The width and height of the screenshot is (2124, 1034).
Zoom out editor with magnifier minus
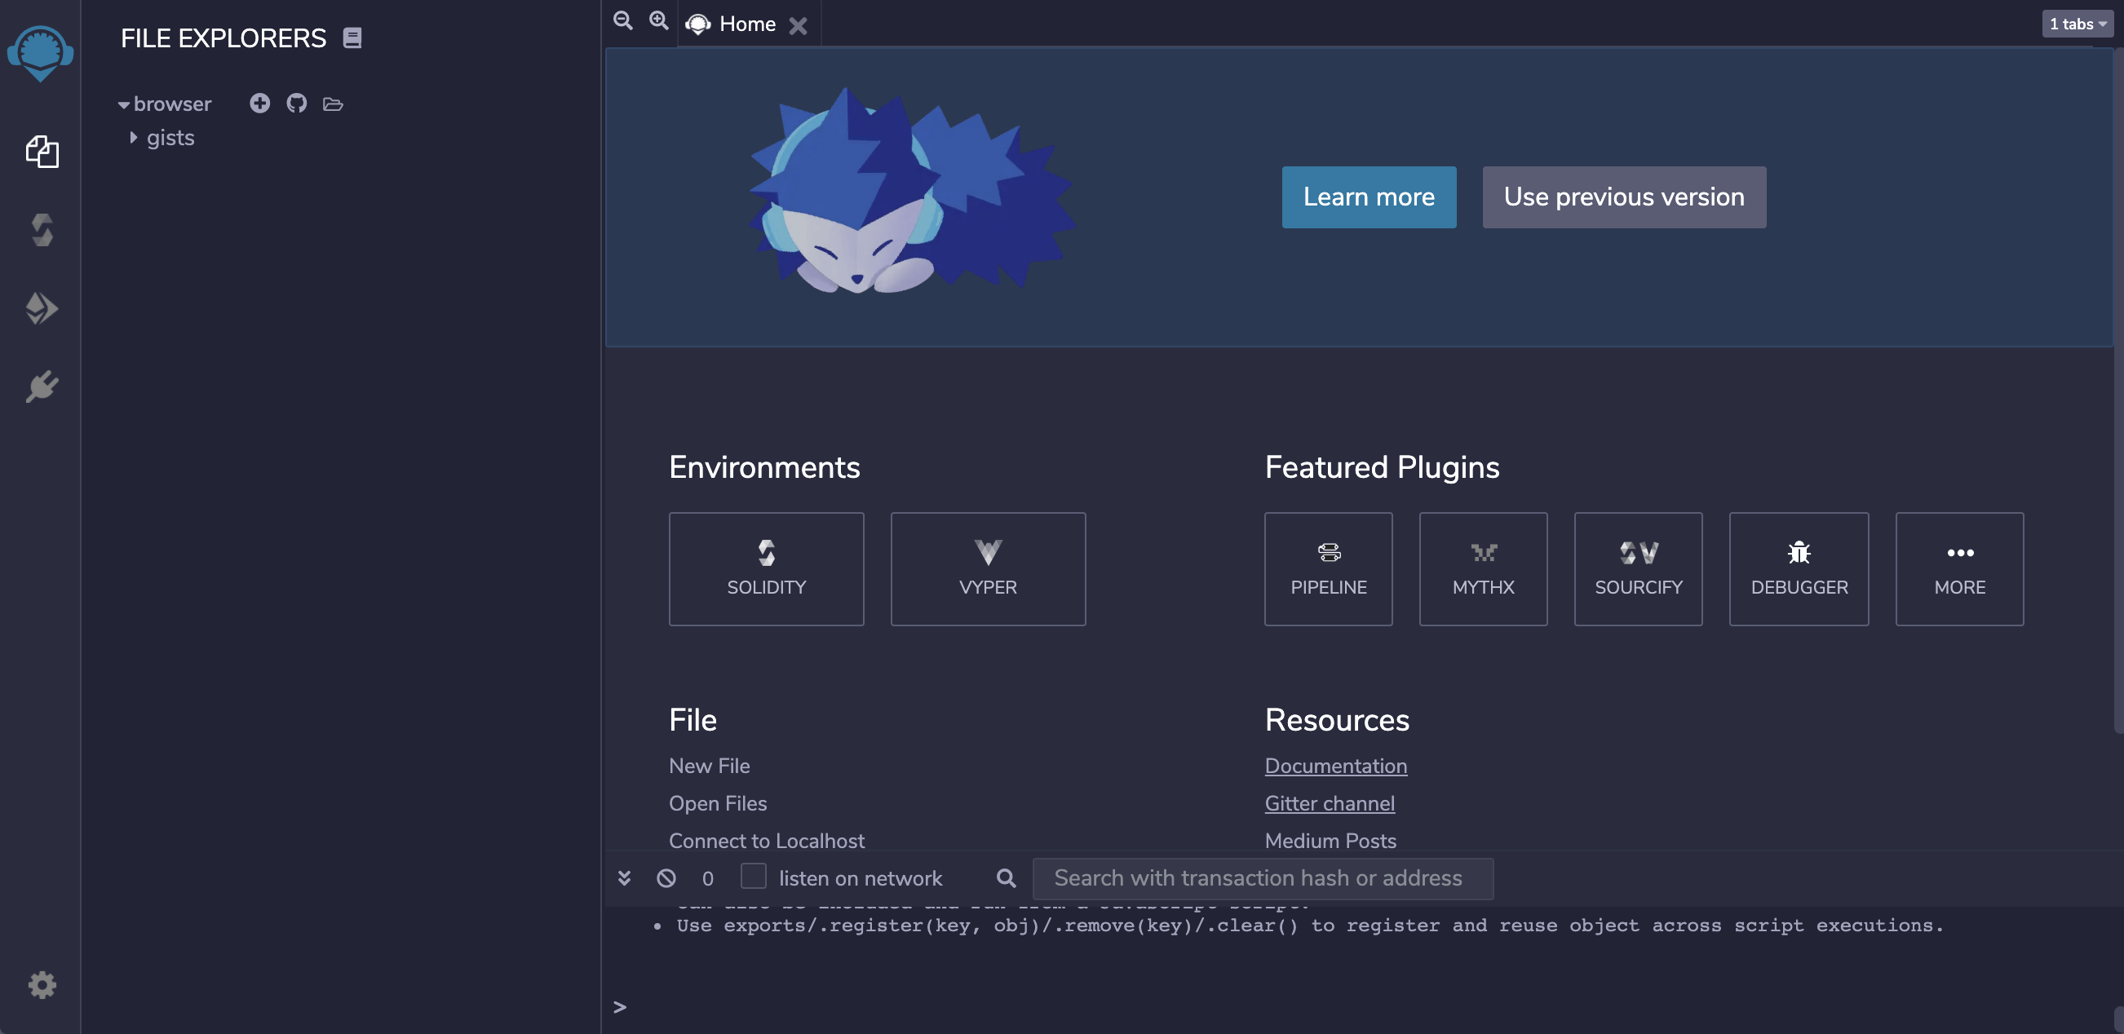623,20
